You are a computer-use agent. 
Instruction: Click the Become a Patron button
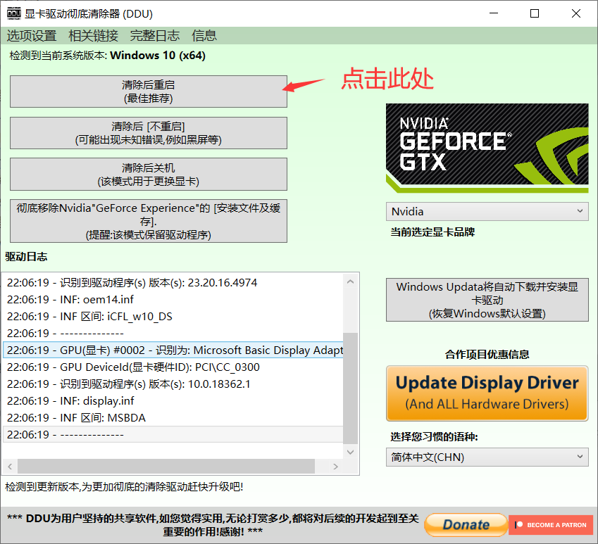tap(551, 525)
